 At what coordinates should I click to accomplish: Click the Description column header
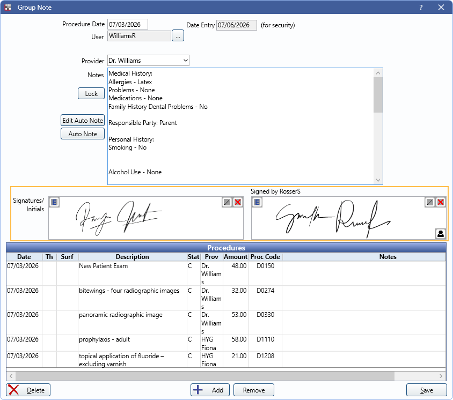pos(133,257)
